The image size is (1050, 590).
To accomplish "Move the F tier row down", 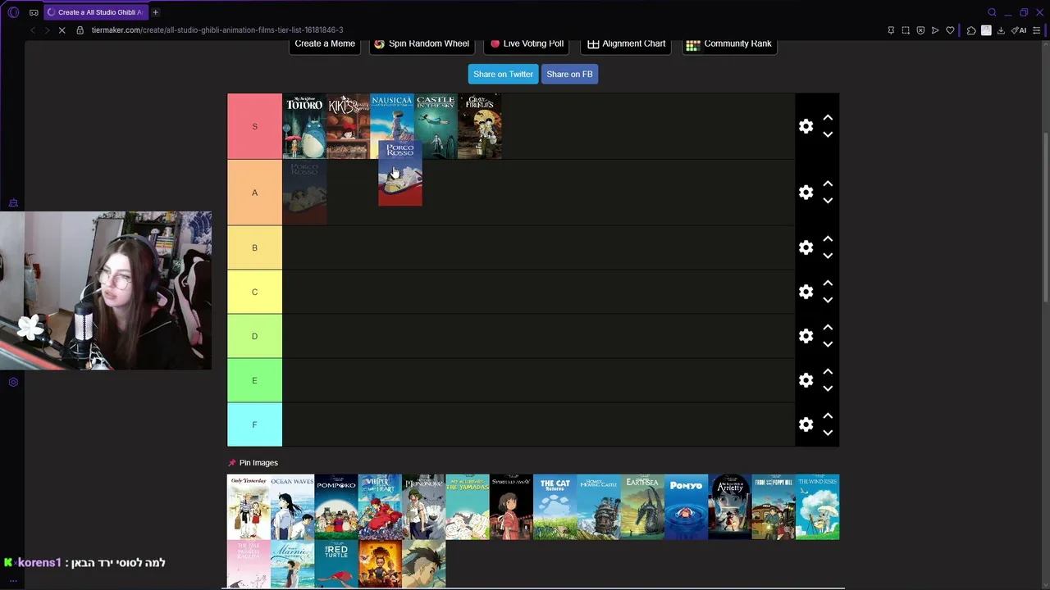I will tap(828, 433).
